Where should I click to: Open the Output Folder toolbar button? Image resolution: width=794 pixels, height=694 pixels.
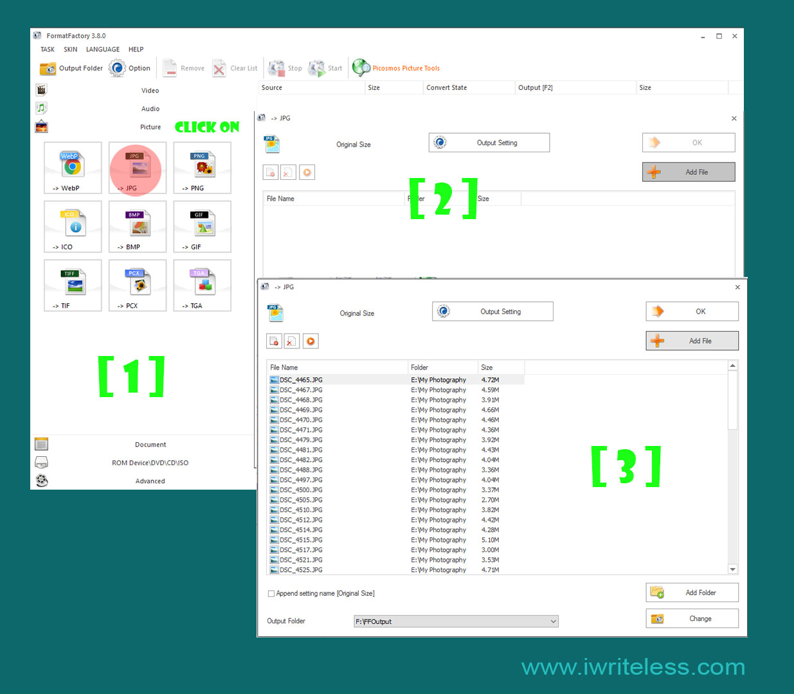coord(71,68)
